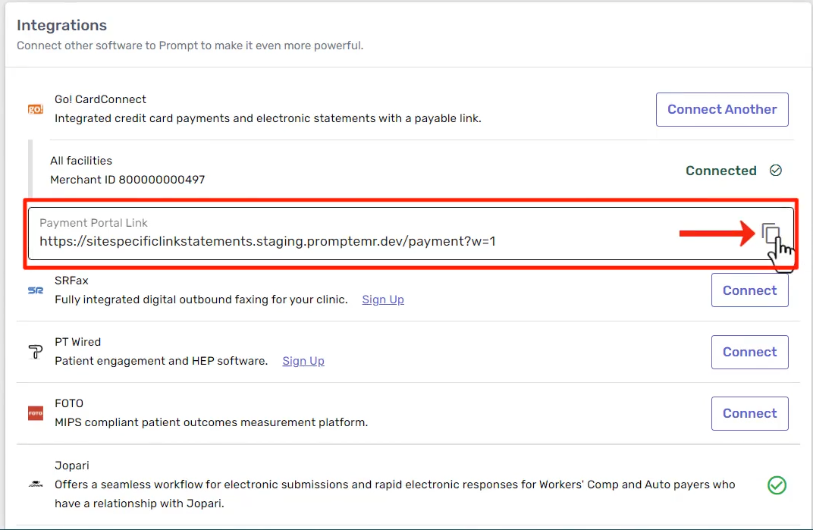Screen dimensions: 813x530
Task: Open the PT Wired Sign Up link
Action: pos(303,361)
